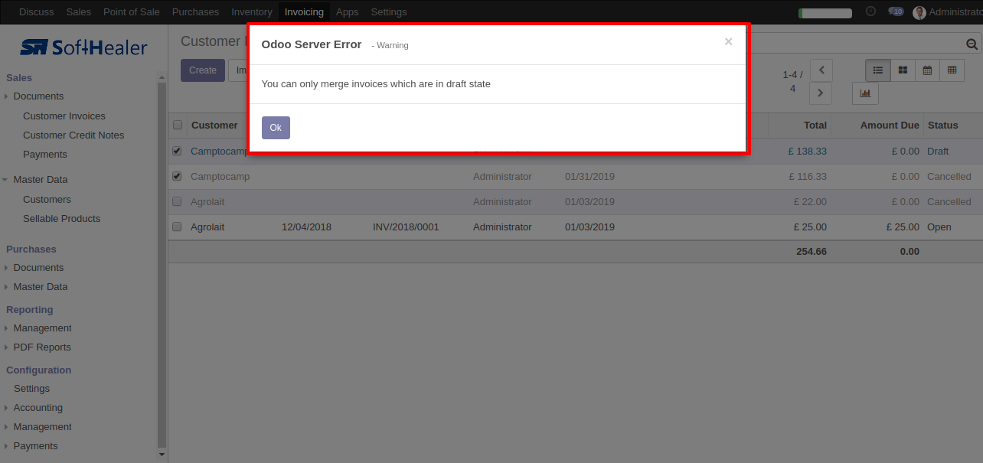Click the 12/04/2018 invoice date cell
983x463 pixels.
click(306, 227)
